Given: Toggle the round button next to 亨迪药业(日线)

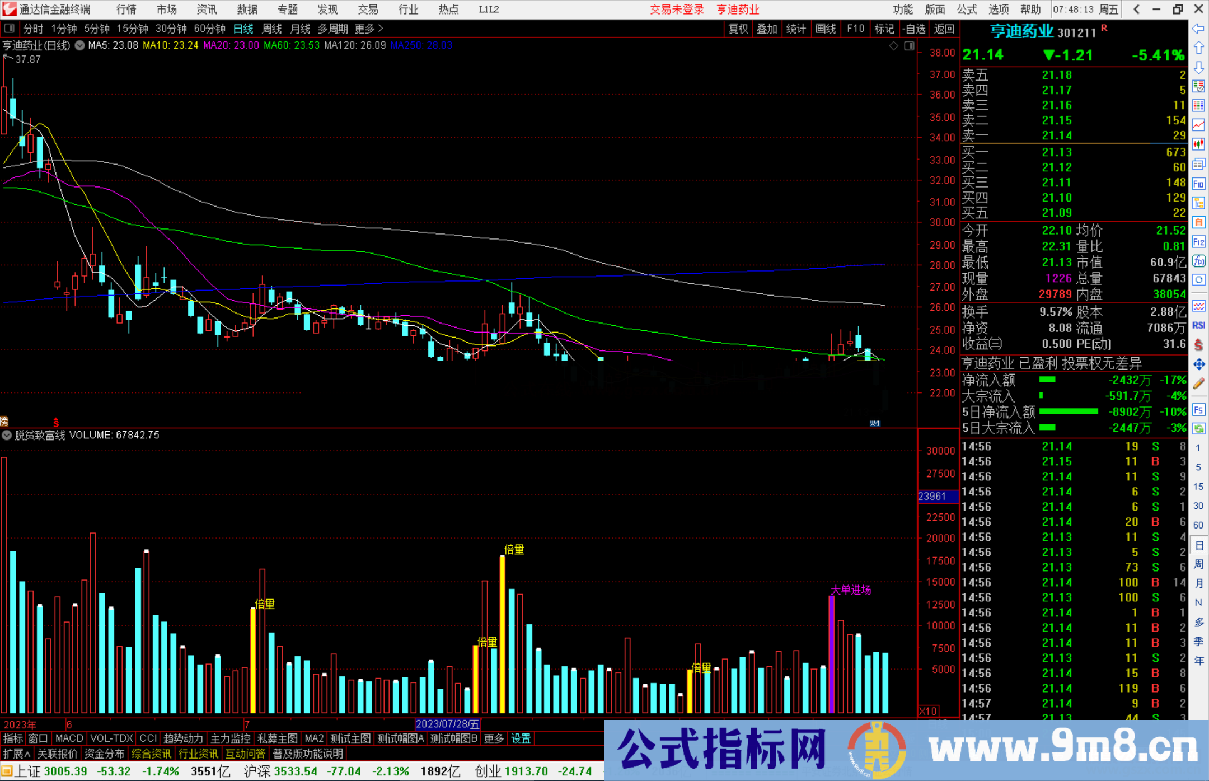Looking at the screenshot, I should [x=80, y=45].
